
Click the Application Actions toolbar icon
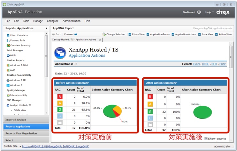pos(173,34)
